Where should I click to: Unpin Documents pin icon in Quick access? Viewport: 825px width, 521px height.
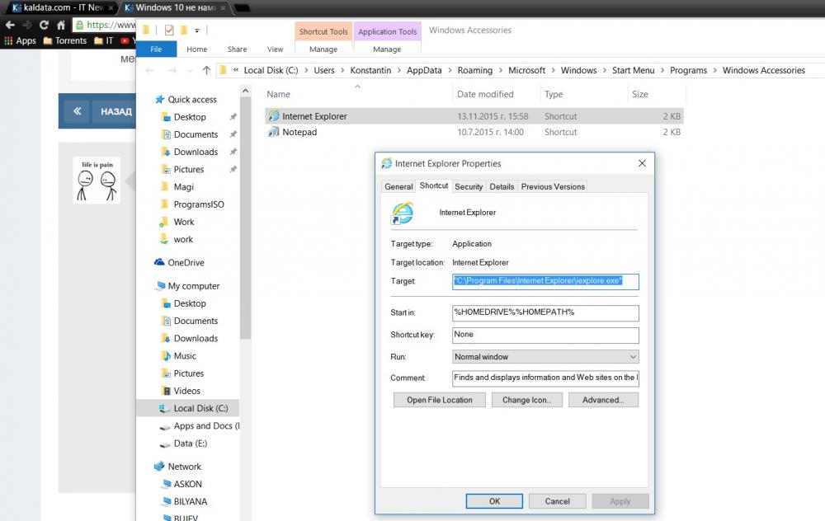click(233, 134)
